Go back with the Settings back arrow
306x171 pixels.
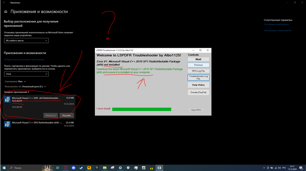click(x=4, y=2)
